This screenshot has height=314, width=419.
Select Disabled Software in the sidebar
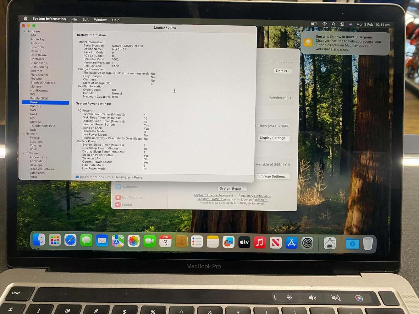(42, 169)
